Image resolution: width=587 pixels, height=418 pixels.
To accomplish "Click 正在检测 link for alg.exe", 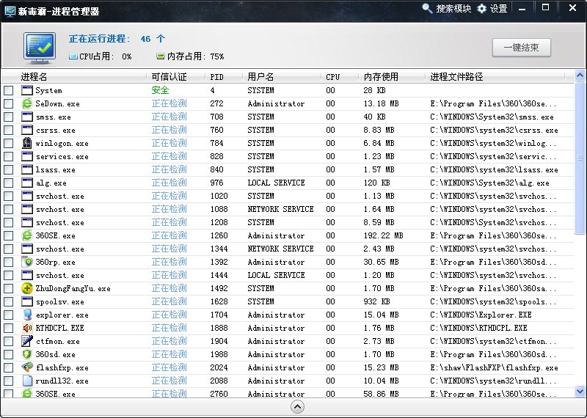I will (x=169, y=183).
